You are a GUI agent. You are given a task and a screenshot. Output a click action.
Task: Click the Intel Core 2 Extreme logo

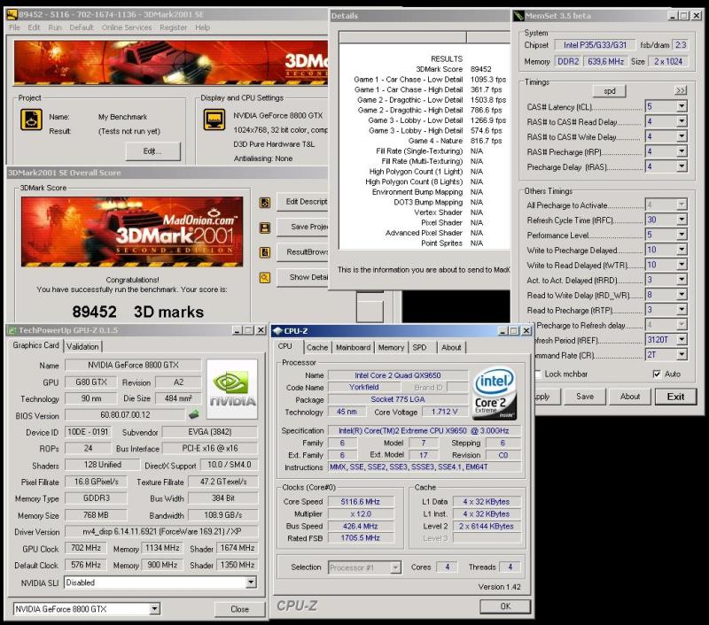[495, 393]
